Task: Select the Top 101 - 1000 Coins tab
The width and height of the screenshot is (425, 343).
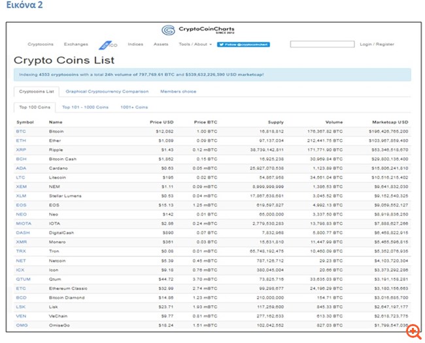Action: click(86, 107)
